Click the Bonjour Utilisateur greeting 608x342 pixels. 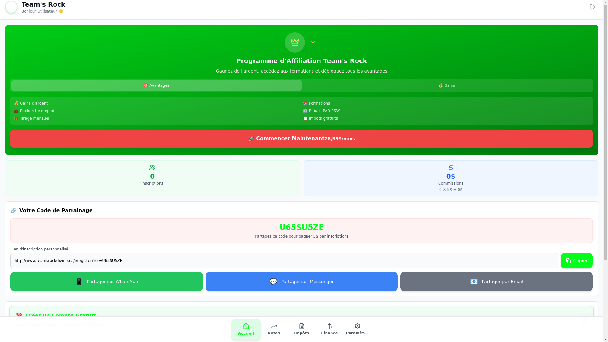pos(42,11)
